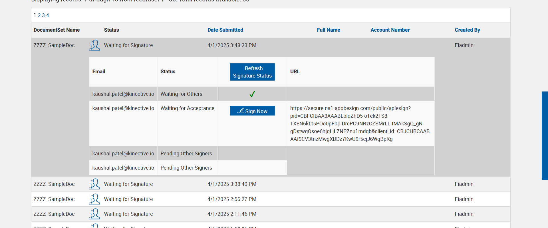Click current page number 1
The width and height of the screenshot is (548, 228).
click(35, 15)
